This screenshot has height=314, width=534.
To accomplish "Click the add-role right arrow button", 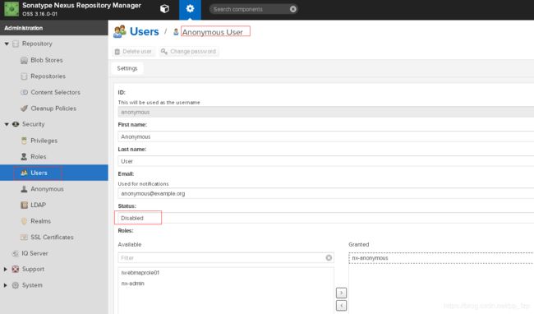I will (341, 293).
